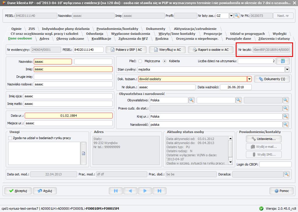Open the Dokumenty (1) button
The height and width of the screenshot is (212, 298).
coord(272,79)
